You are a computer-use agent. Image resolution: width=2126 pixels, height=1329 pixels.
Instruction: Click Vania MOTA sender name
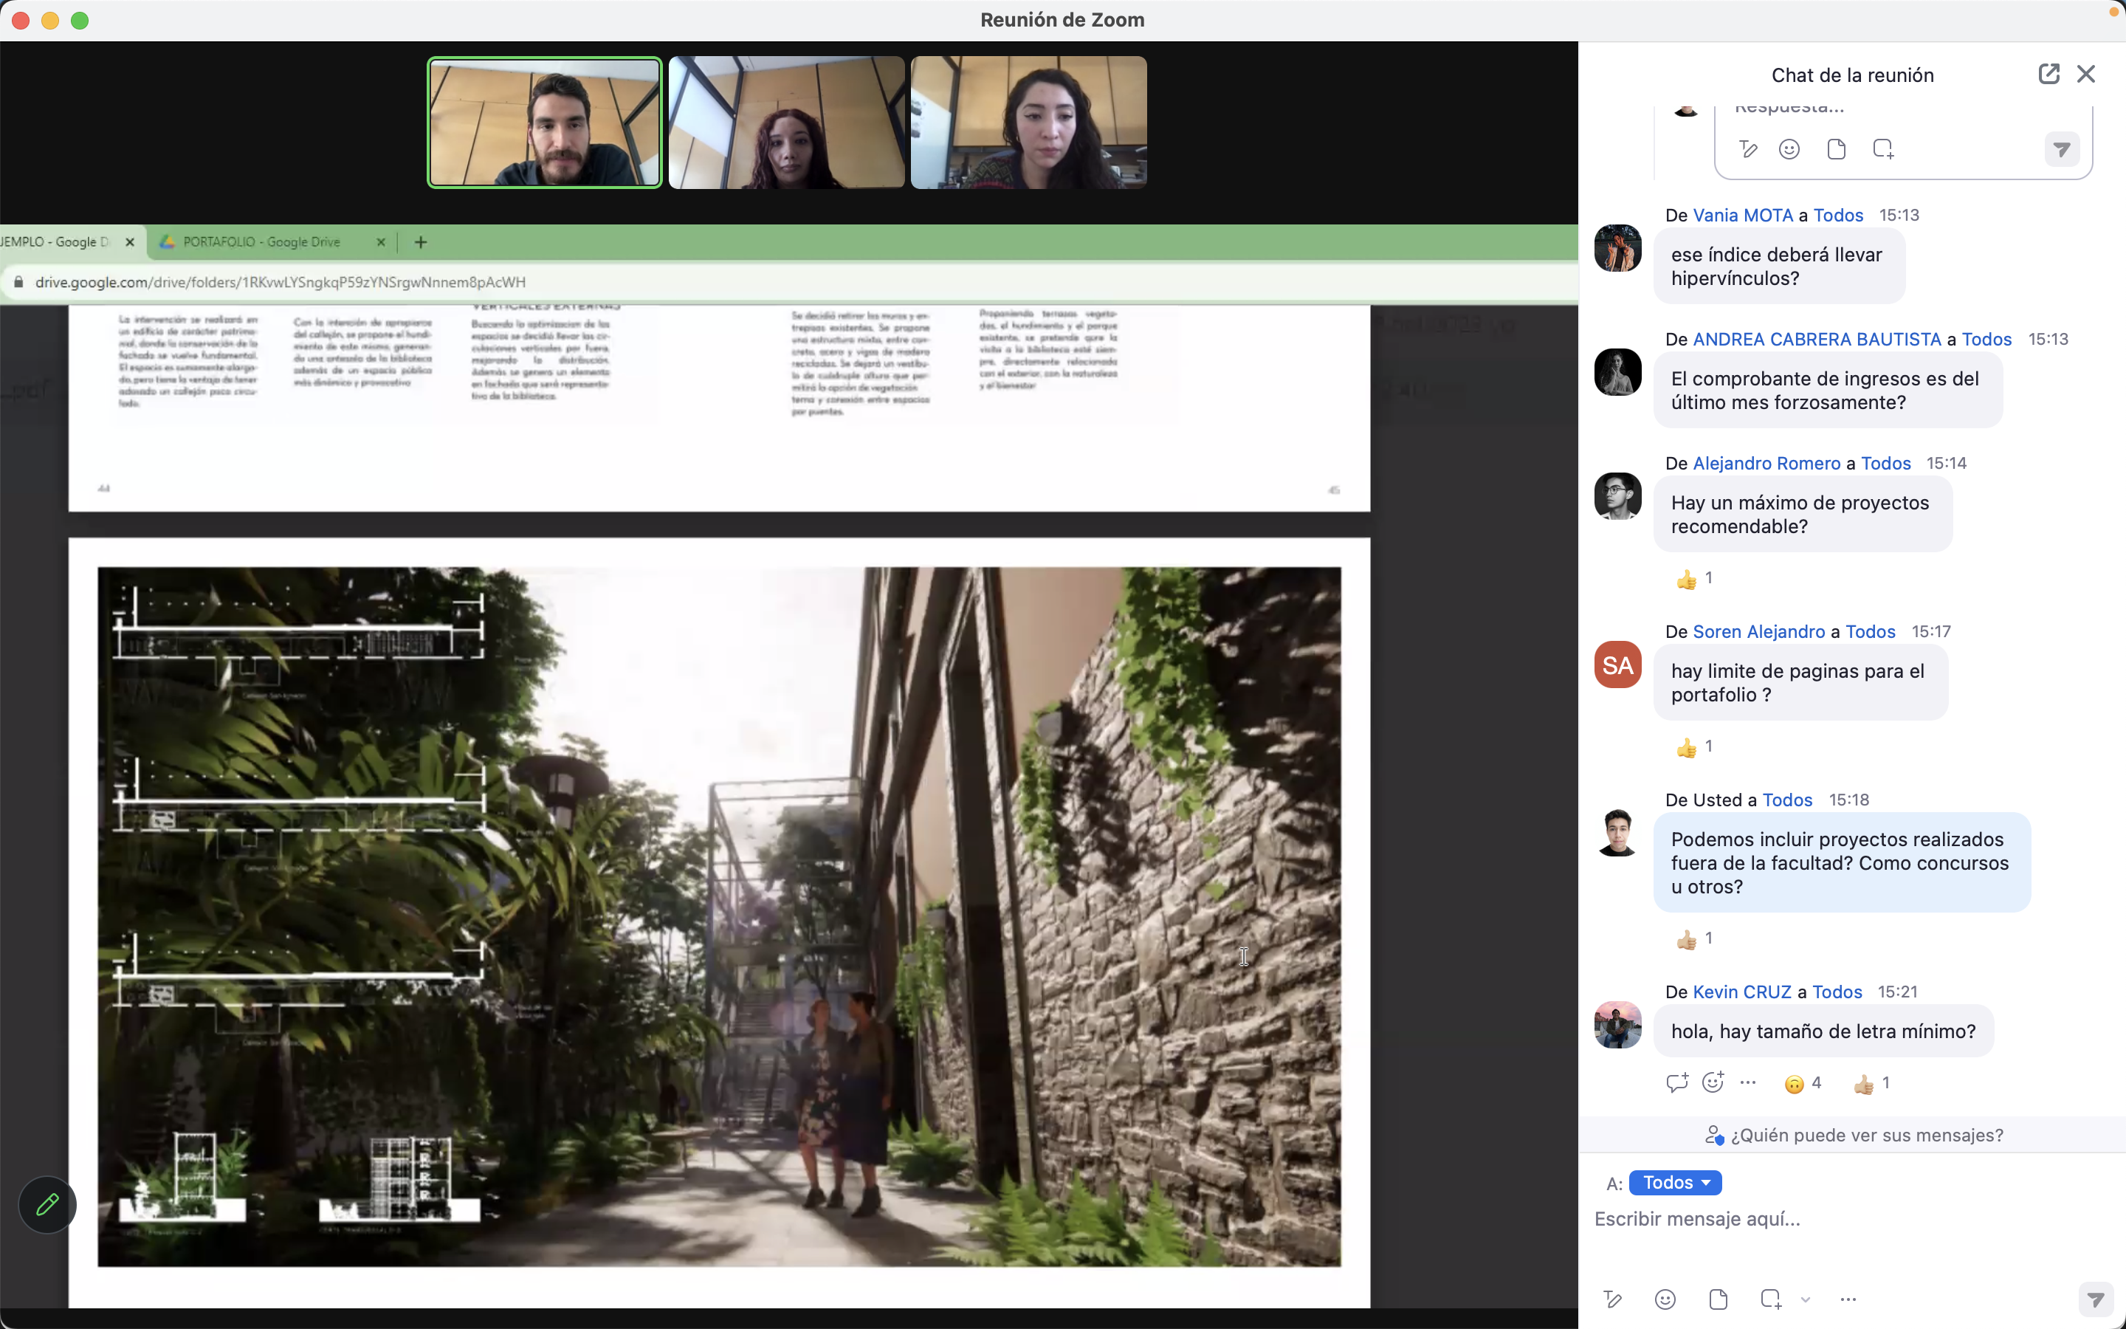click(x=1742, y=216)
